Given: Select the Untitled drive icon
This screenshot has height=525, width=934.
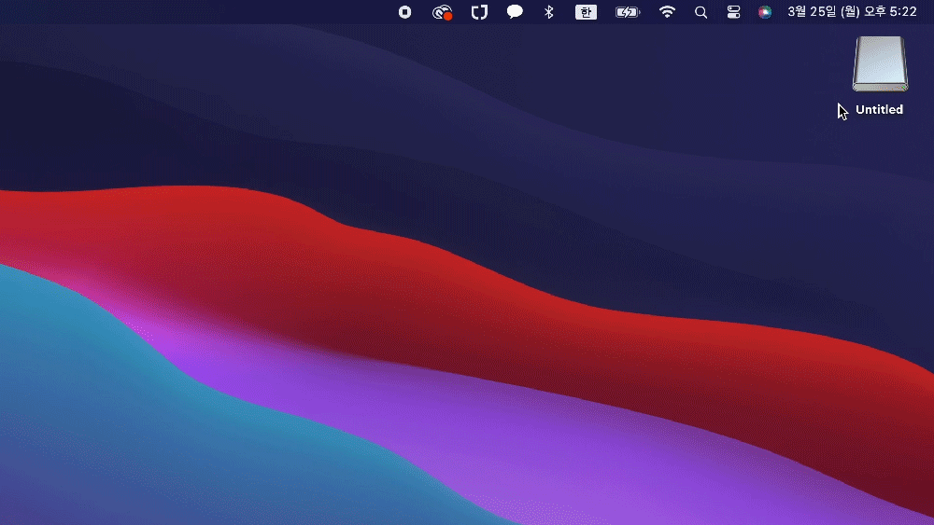Looking at the screenshot, I should [x=880, y=64].
